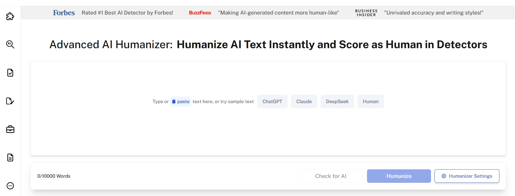Click inside the empty text input area
The image size is (515, 196).
pos(268,129)
